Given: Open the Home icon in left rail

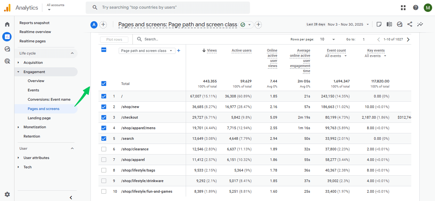Looking at the screenshot, I should pyautogui.click(x=7, y=24).
